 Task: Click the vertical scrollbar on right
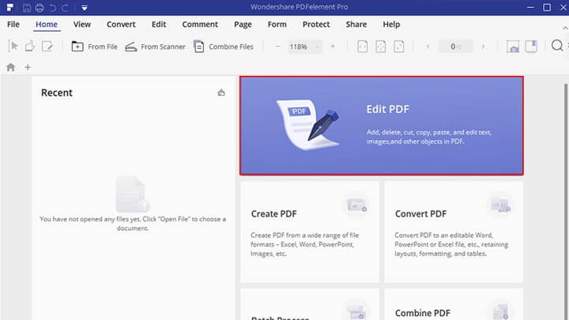point(565,201)
